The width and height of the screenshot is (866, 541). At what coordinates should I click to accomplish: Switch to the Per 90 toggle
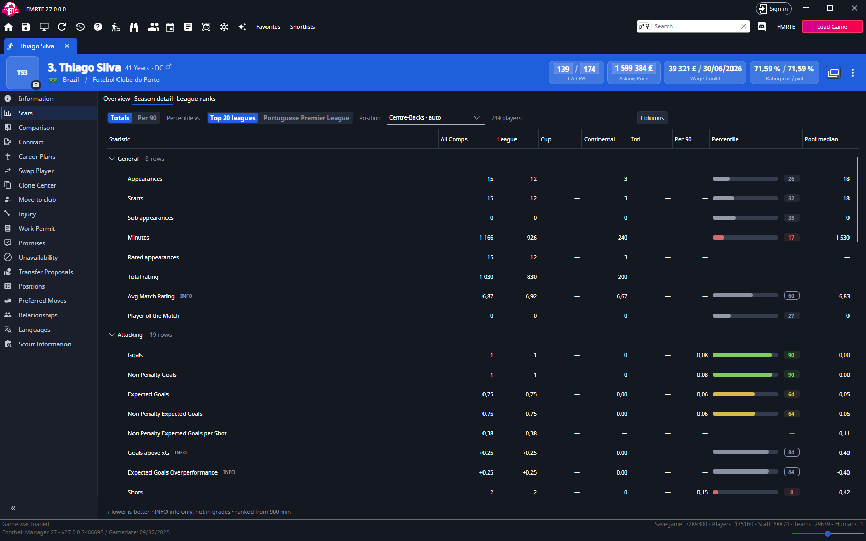pos(147,118)
